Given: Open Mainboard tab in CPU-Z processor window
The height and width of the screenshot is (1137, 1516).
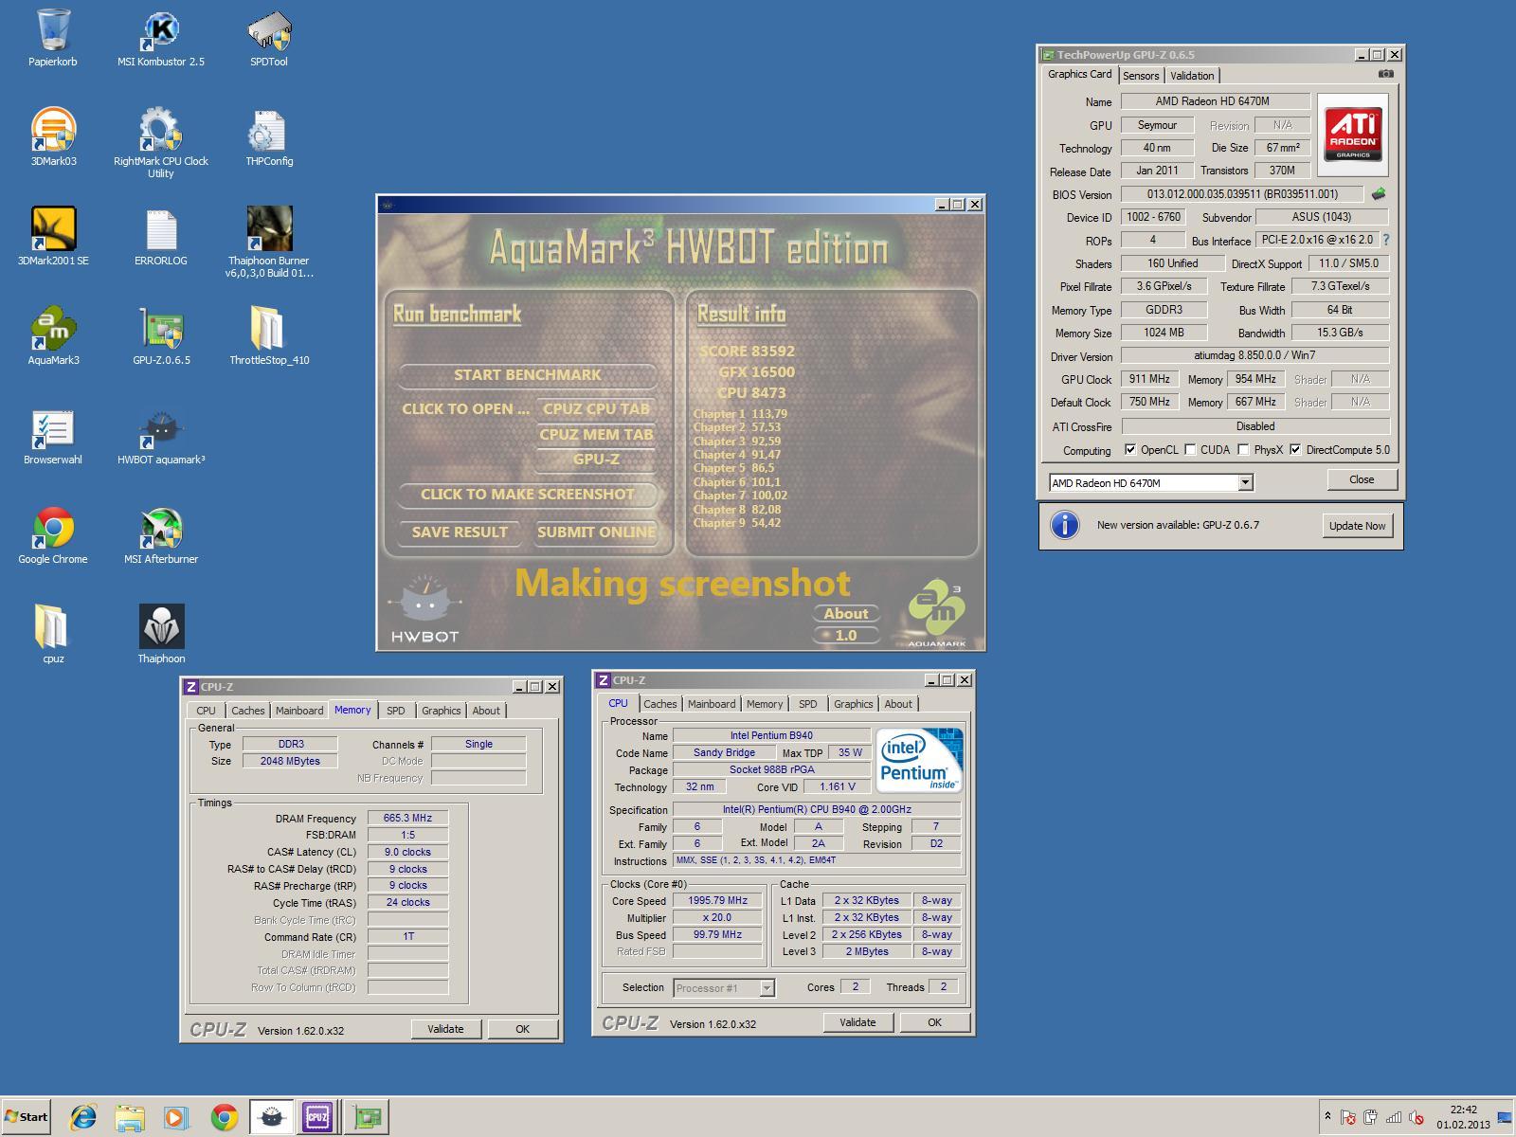Looking at the screenshot, I should [x=712, y=704].
